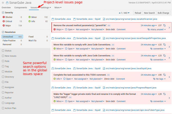This screenshot has width=172, height=114.
Task: Click the Blocker severity icon
Action: (4, 17)
